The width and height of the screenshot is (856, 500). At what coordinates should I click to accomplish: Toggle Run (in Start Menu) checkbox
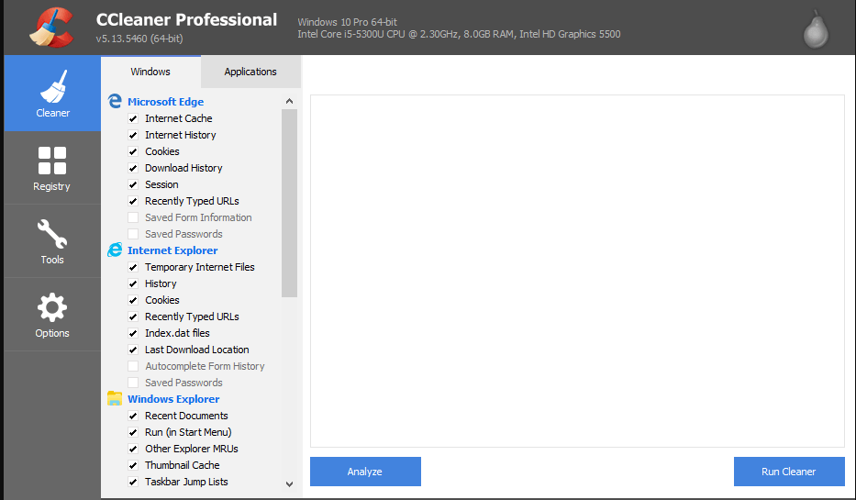pyautogui.click(x=133, y=432)
